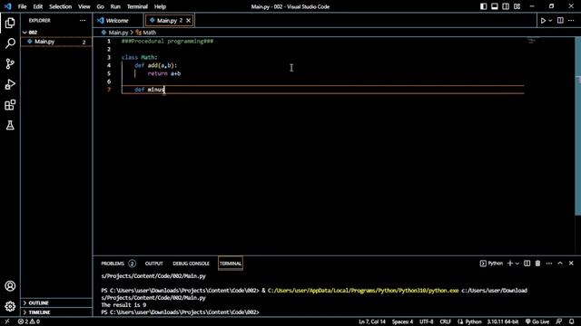Click the Run Python File play button
This screenshot has width=581, height=326.
[x=543, y=21]
